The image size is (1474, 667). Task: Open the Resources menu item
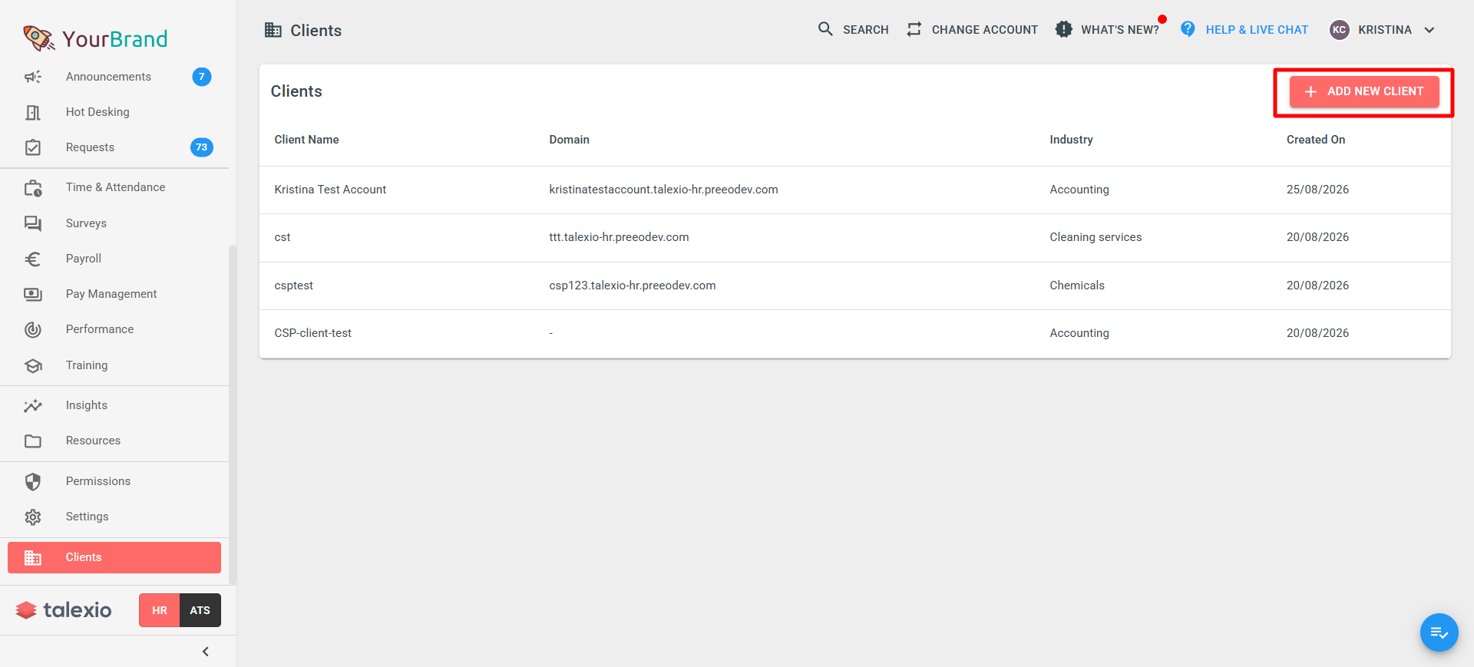pyautogui.click(x=114, y=441)
